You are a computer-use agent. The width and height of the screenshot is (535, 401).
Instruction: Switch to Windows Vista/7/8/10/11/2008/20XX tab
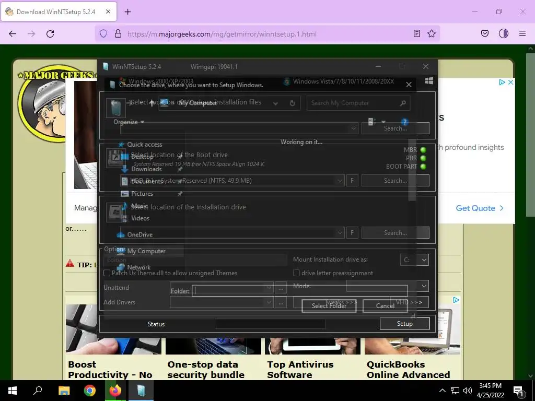(x=339, y=81)
